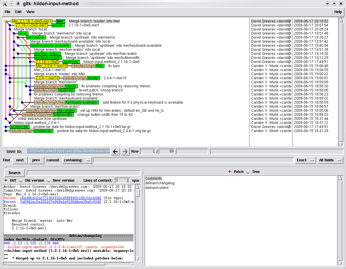346x269 pixels.
Task: Select the Diff radio button
Action: [x=6, y=180]
